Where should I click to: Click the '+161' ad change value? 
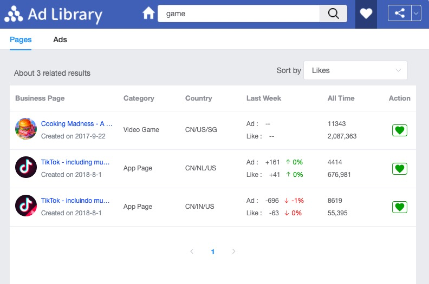point(272,162)
